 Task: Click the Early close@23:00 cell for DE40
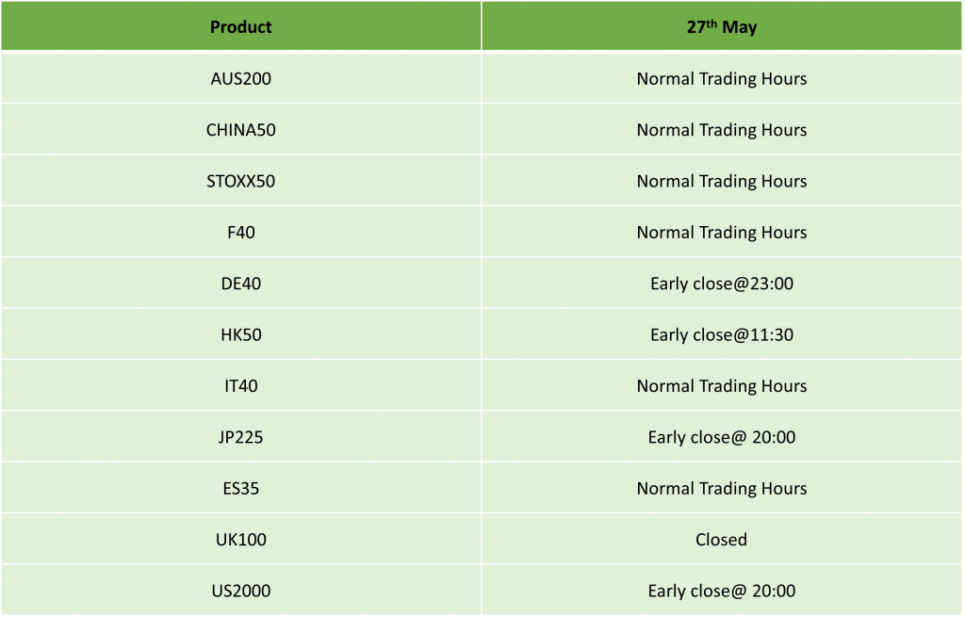coord(721,283)
